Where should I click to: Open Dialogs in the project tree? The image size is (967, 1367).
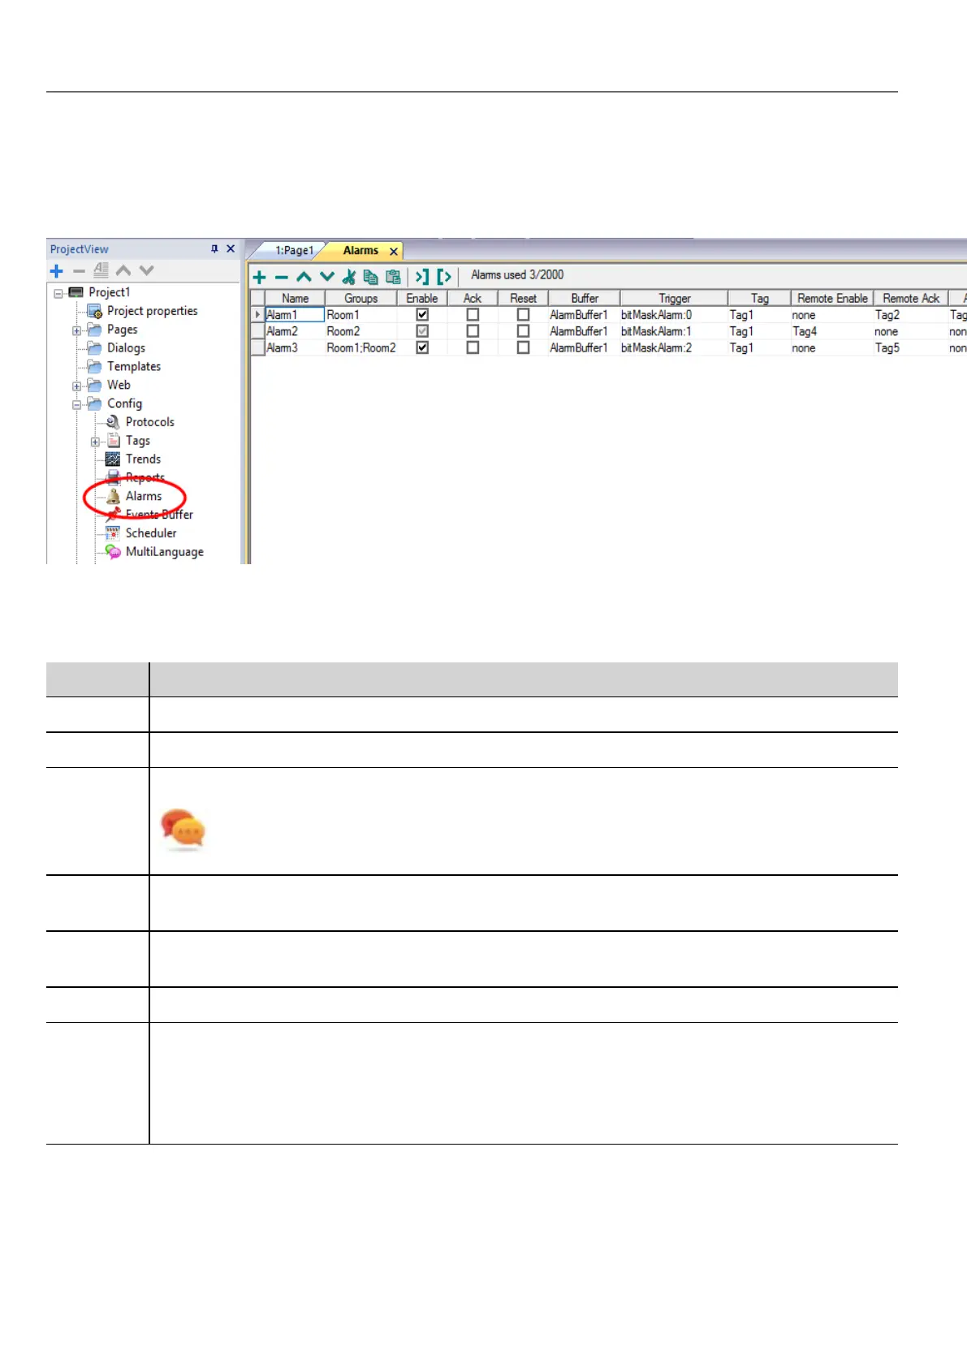pos(126,348)
